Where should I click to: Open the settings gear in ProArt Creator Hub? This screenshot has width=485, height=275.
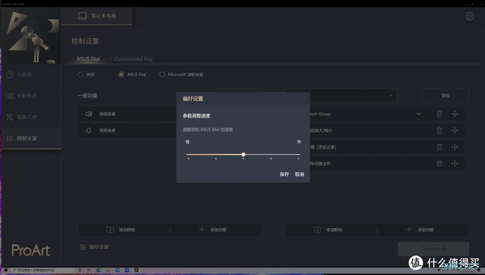click(x=470, y=16)
